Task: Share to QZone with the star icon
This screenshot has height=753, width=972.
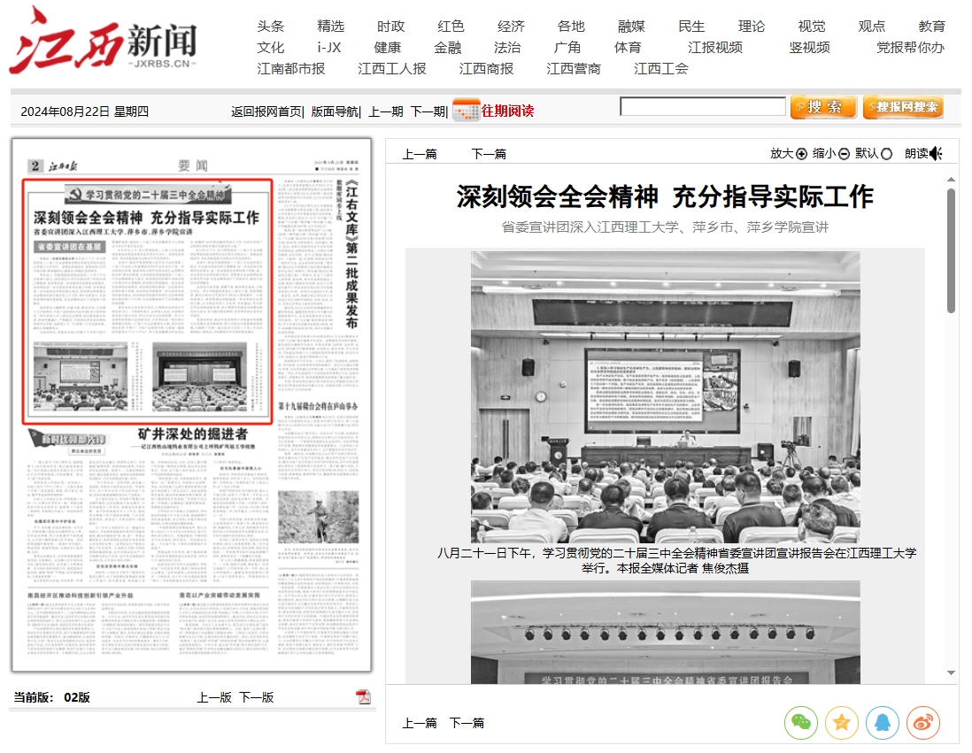Action: pyautogui.click(x=841, y=723)
